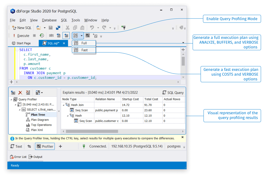Click the editor vertical scrollbar thumb
Screen dimensions: 265x179
pos(183,61)
